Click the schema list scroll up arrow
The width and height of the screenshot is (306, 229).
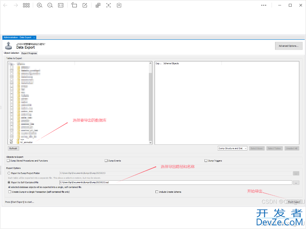click(x=150, y=63)
